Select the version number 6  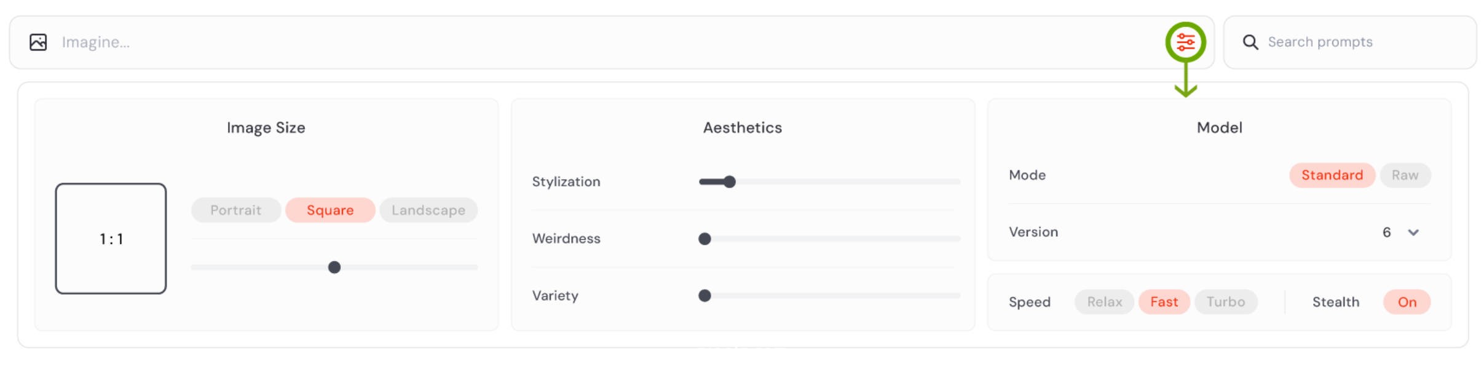tap(1387, 232)
